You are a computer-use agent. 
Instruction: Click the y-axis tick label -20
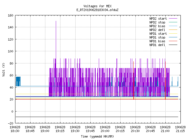[10, 123]
